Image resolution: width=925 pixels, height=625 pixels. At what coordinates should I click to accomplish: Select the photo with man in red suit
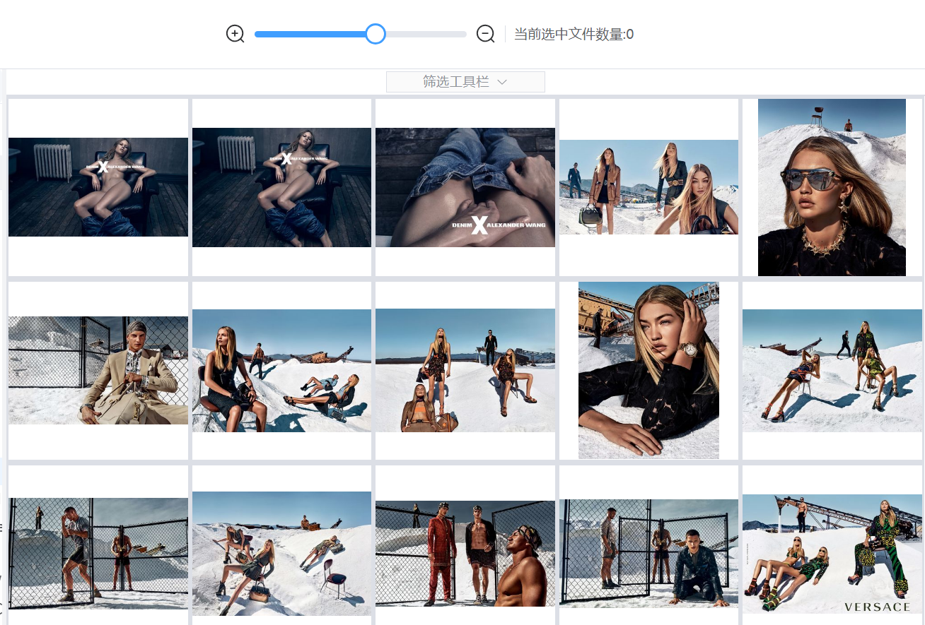pos(465,554)
